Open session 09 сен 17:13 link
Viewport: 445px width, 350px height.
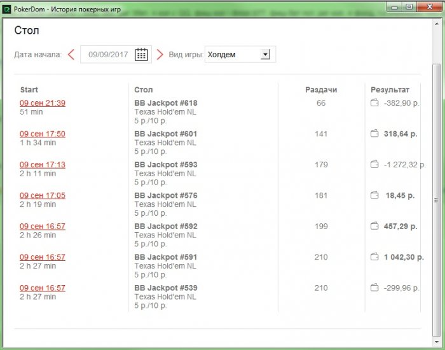pos(43,164)
